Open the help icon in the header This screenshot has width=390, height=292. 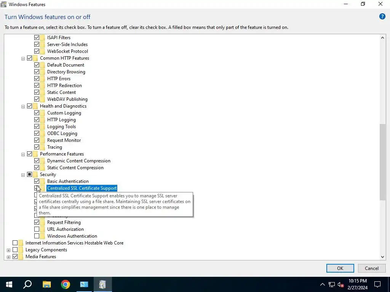pos(382,17)
